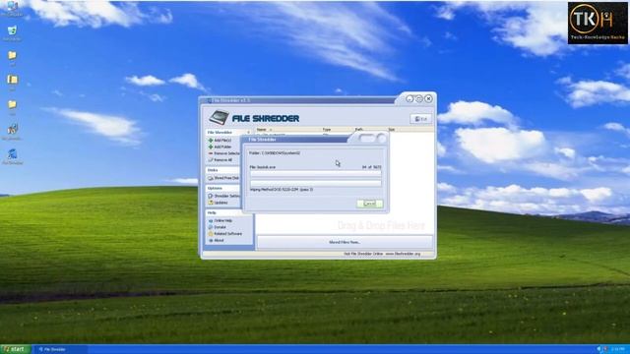Select the File Shredder desktop shortcut
The image size is (630, 354).
(x=13, y=156)
